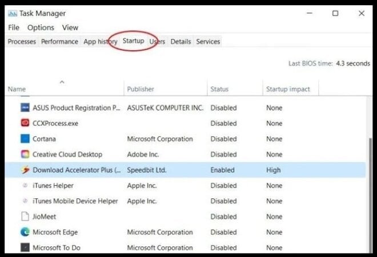Screen dimensions: 377x257
Task: Click the Task Manager title bar icon
Action: pyautogui.click(x=13, y=14)
